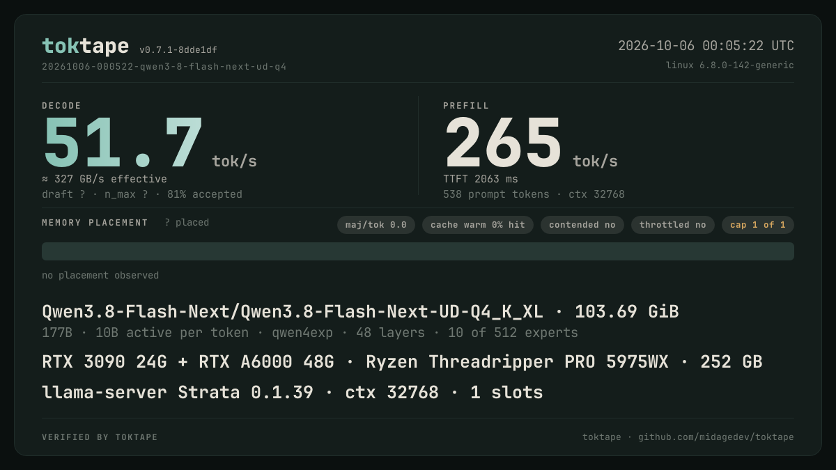Click run ID 20261006-000522-qwen3-8-flash-next-ud-q4
The width and height of the screenshot is (836, 470).
click(164, 67)
